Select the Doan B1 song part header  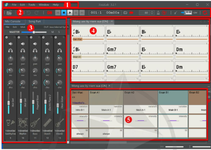pos(173,97)
